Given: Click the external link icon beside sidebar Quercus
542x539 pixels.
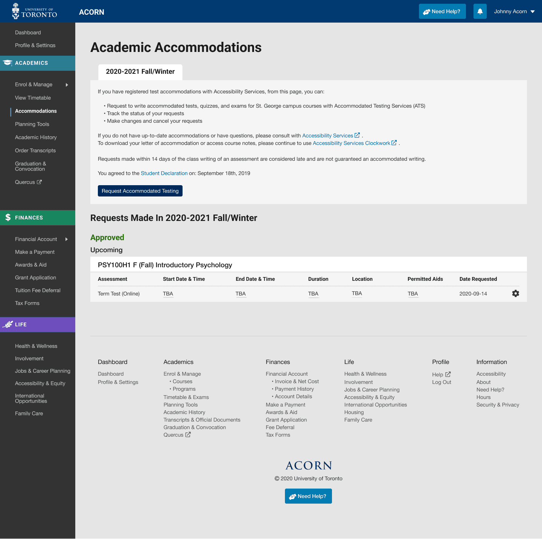Looking at the screenshot, I should 39,182.
